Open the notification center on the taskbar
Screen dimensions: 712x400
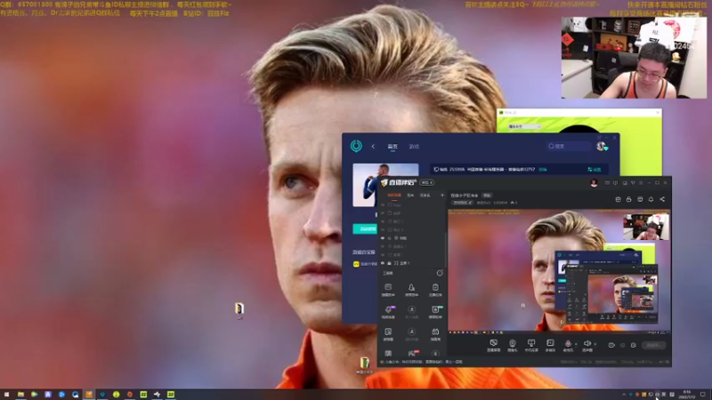tap(703, 395)
